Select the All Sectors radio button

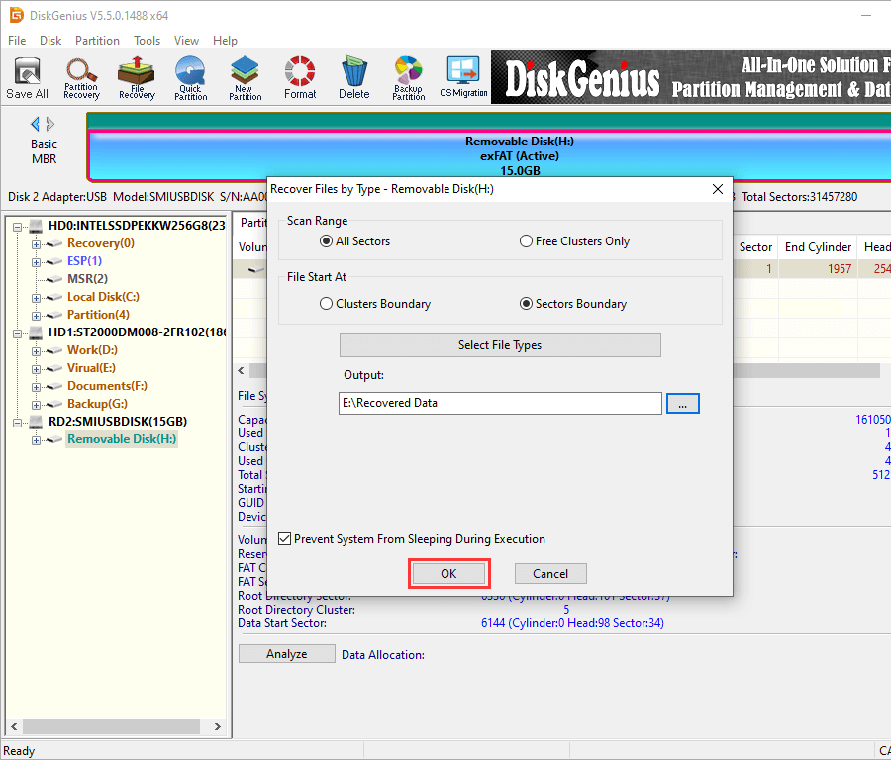[x=327, y=241]
